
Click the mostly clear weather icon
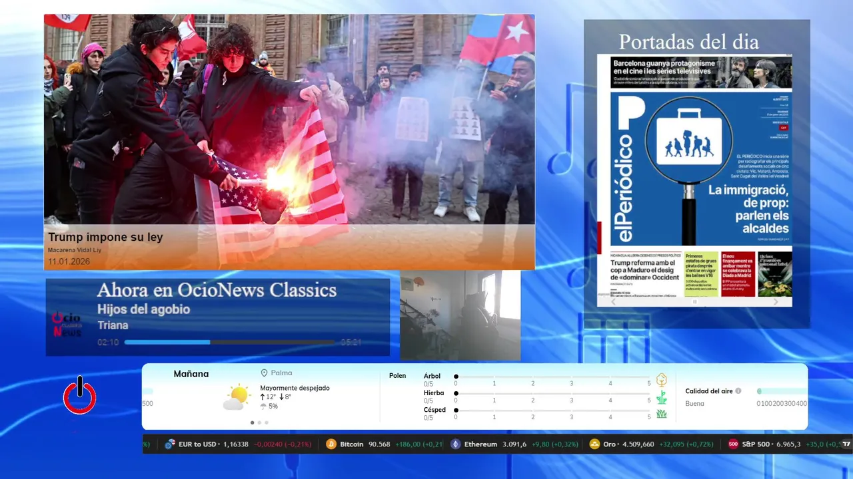tap(236, 398)
